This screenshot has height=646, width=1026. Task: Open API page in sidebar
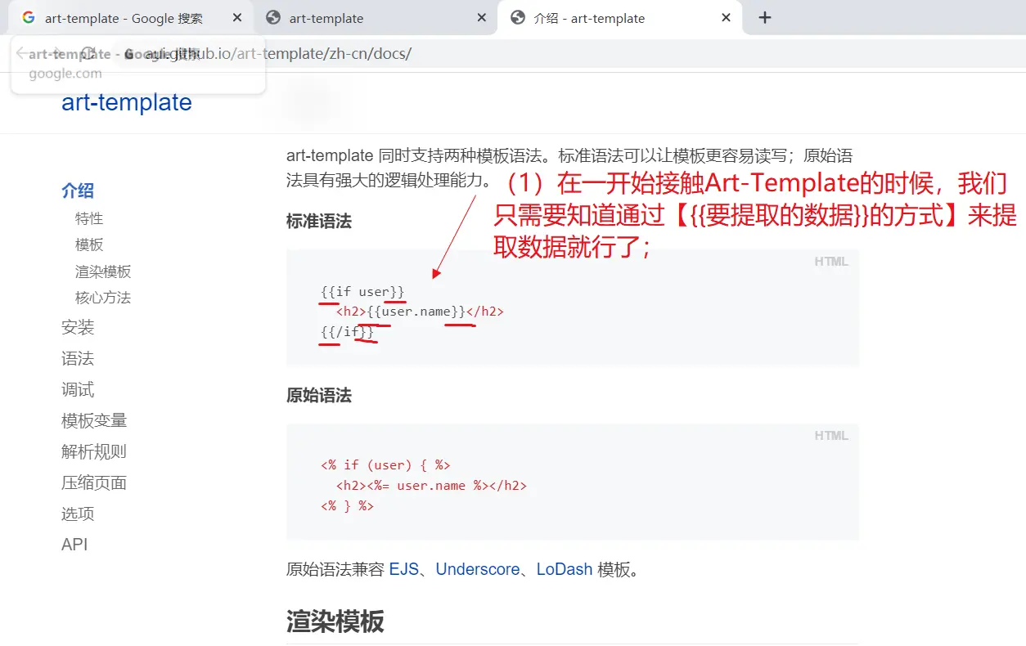coord(74,545)
